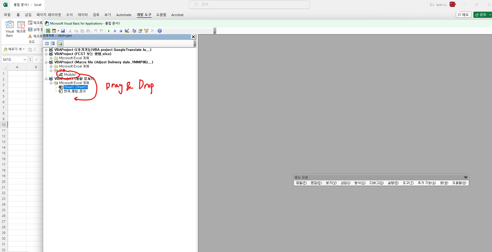Image resolution: width=492 pixels, height=252 pixels.
Task: Open 창(W) menu in floating menu bar
Action: (x=444, y=183)
